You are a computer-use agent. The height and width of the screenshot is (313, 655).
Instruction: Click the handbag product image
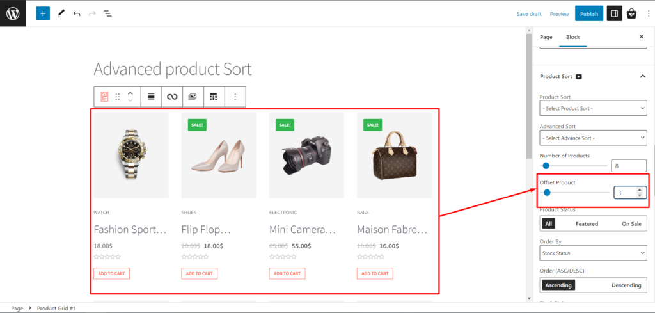click(394, 155)
